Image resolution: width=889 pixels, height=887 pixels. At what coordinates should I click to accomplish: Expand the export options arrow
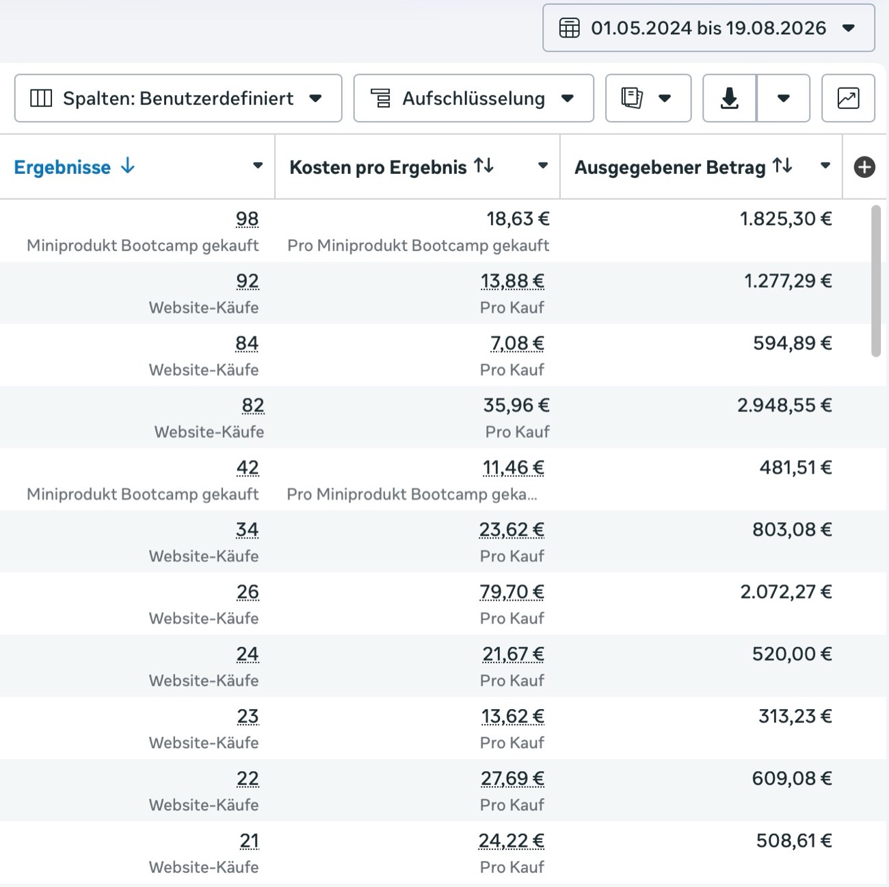coord(784,99)
